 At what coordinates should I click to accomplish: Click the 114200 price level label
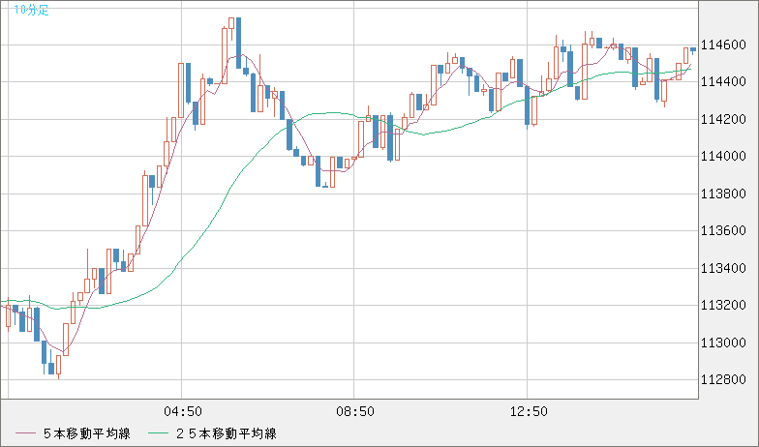[724, 120]
